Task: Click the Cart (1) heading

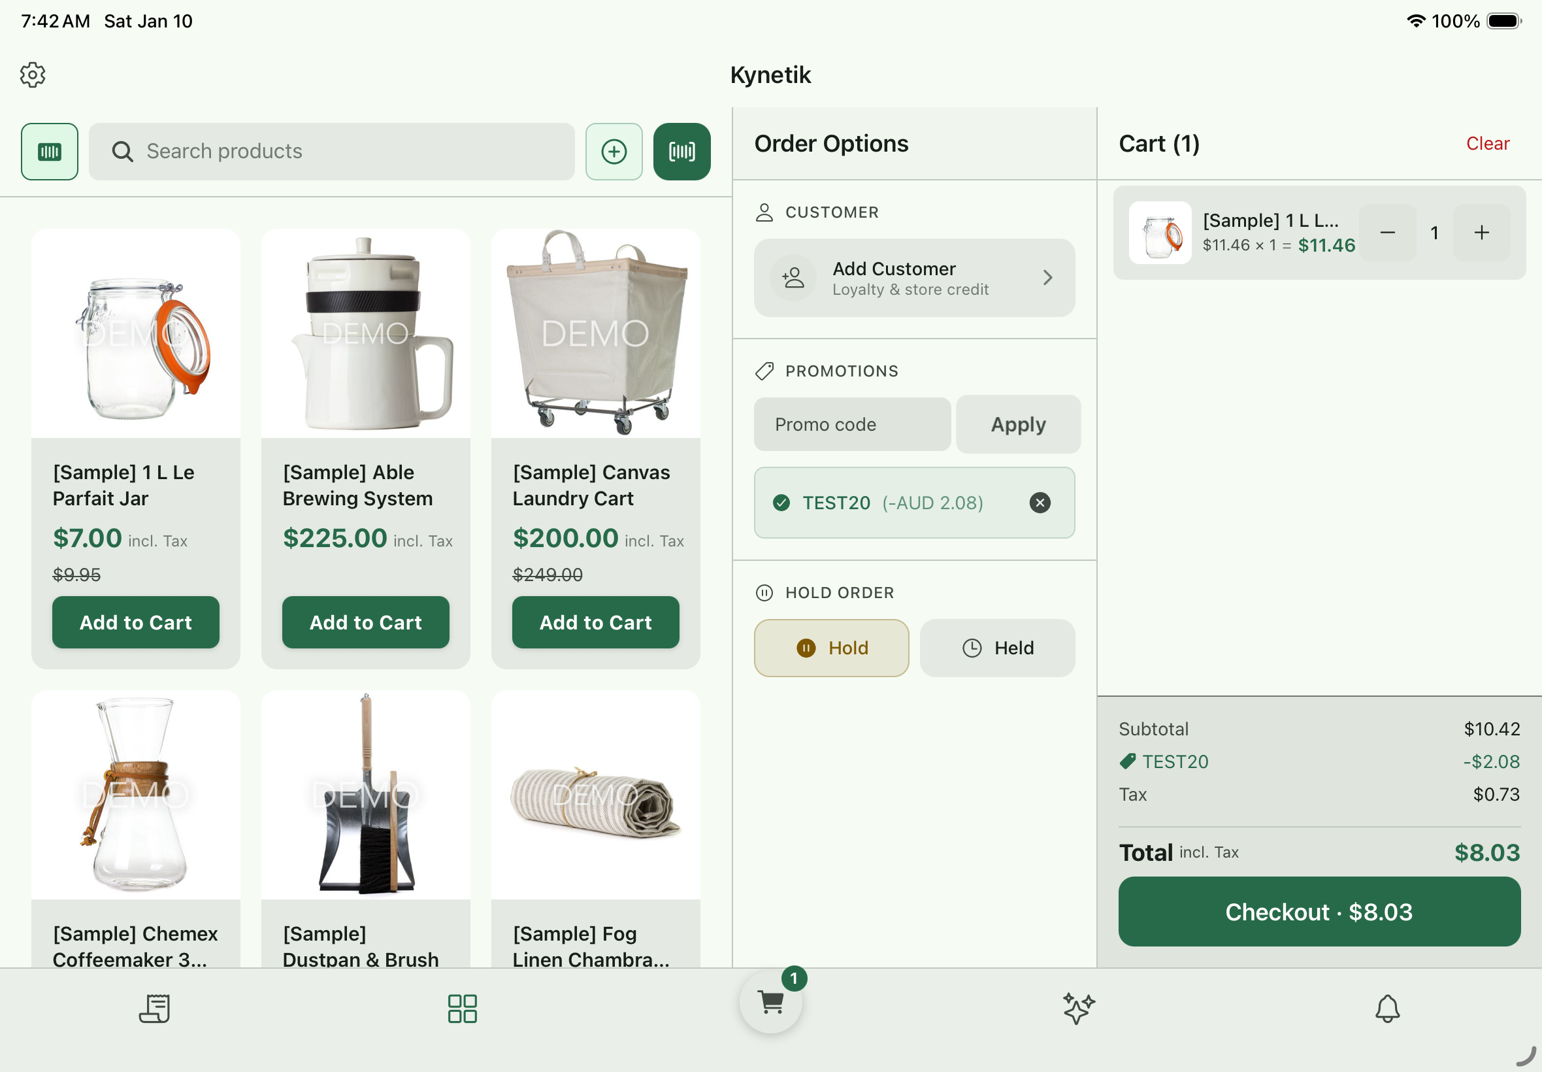Action: click(x=1158, y=143)
